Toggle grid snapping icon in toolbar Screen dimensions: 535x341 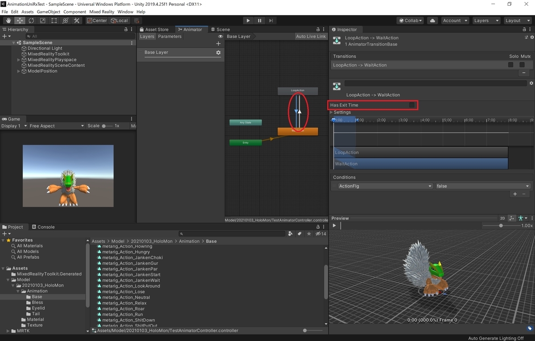click(136, 20)
